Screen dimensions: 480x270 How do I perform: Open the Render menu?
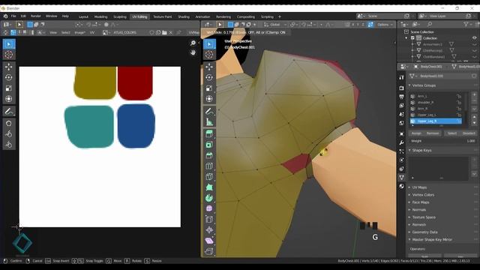(35, 16)
